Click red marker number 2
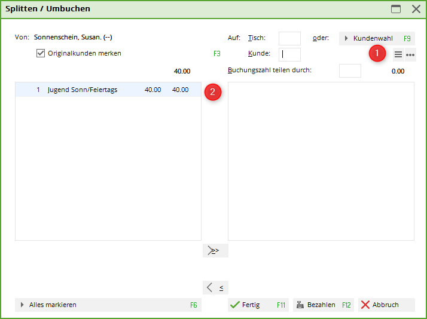Viewport: 427px width, 319px height. pos(213,93)
